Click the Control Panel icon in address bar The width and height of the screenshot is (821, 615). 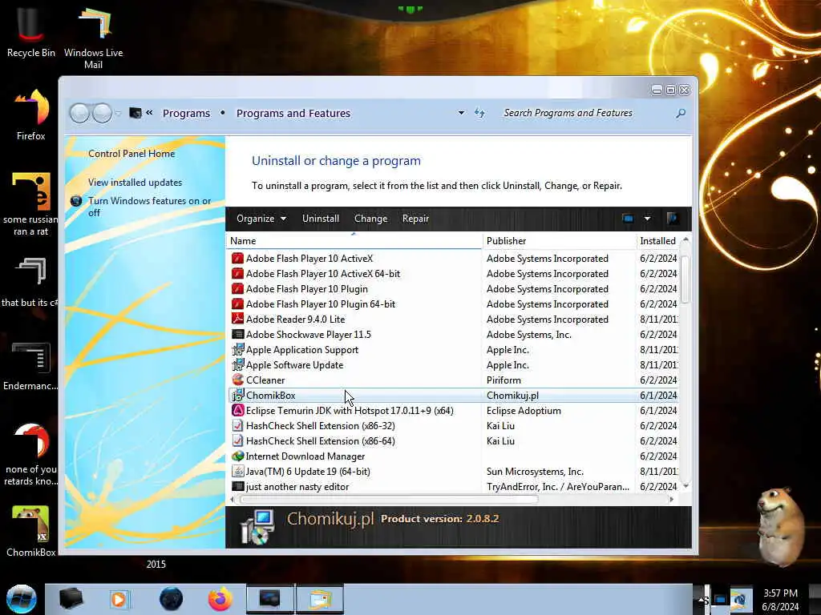[x=135, y=112]
